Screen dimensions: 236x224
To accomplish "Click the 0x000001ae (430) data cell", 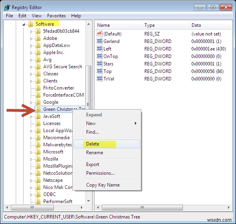I will 208,49.
